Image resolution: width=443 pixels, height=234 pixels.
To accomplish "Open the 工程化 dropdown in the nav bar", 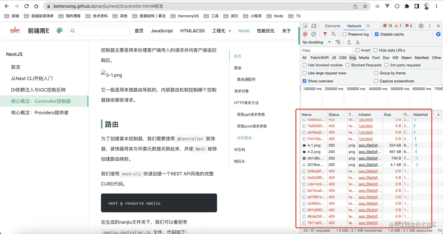I will pyautogui.click(x=221, y=31).
